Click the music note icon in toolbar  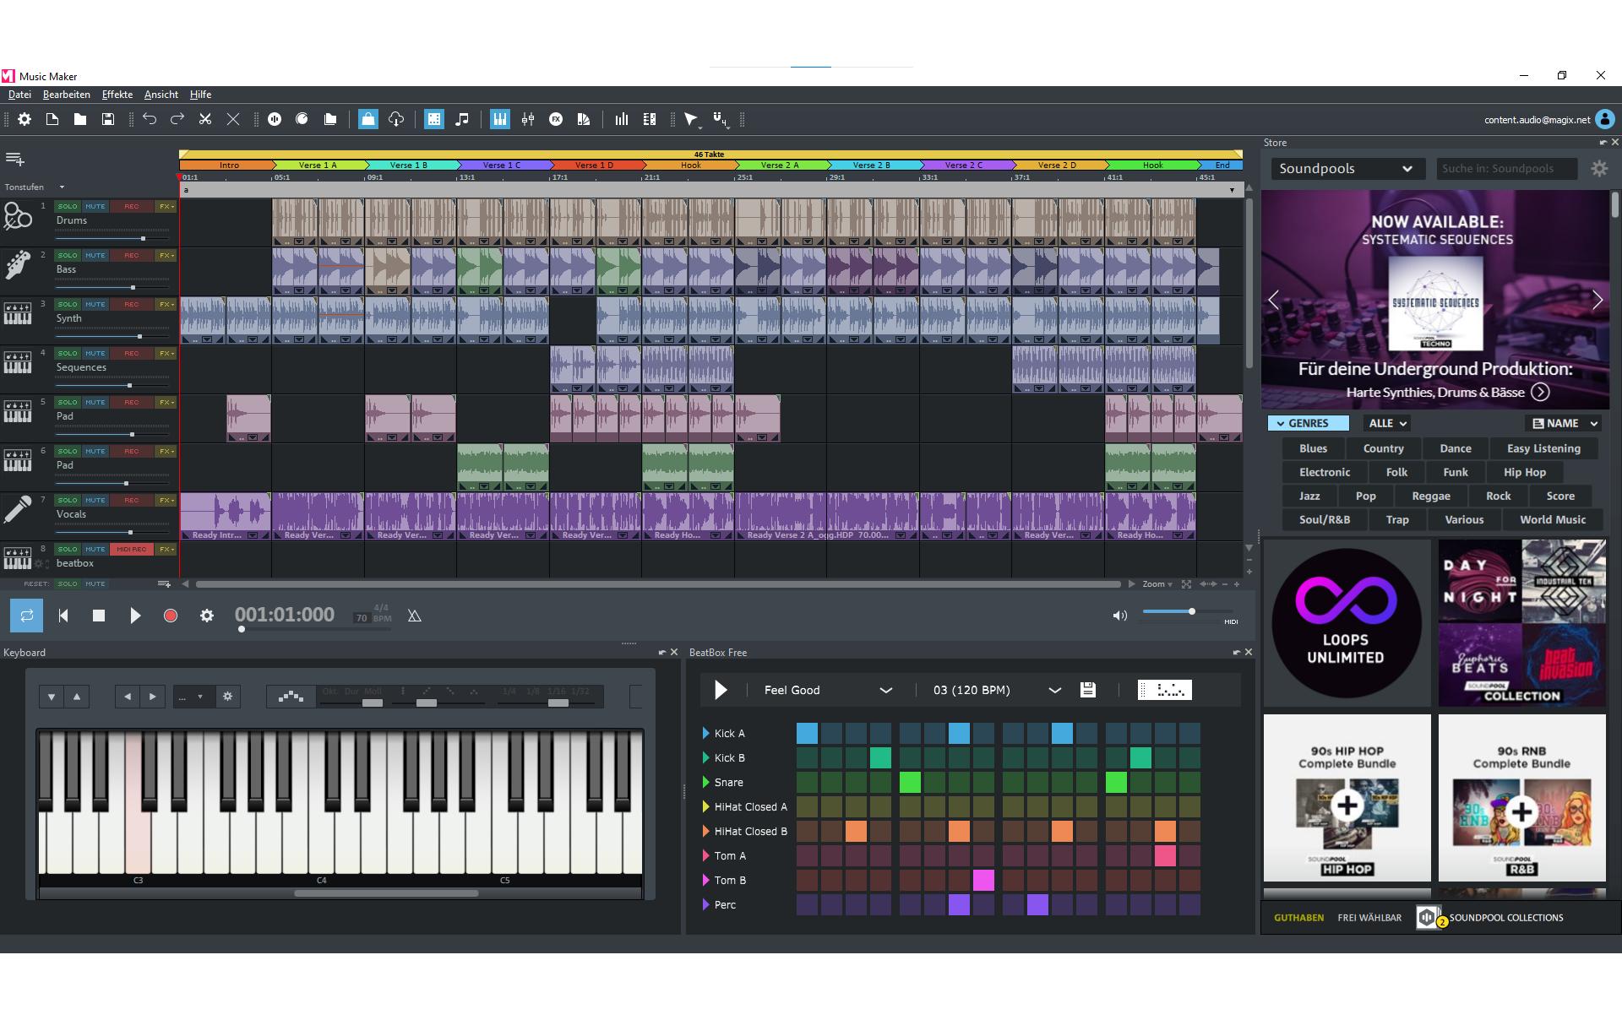pyautogui.click(x=462, y=120)
